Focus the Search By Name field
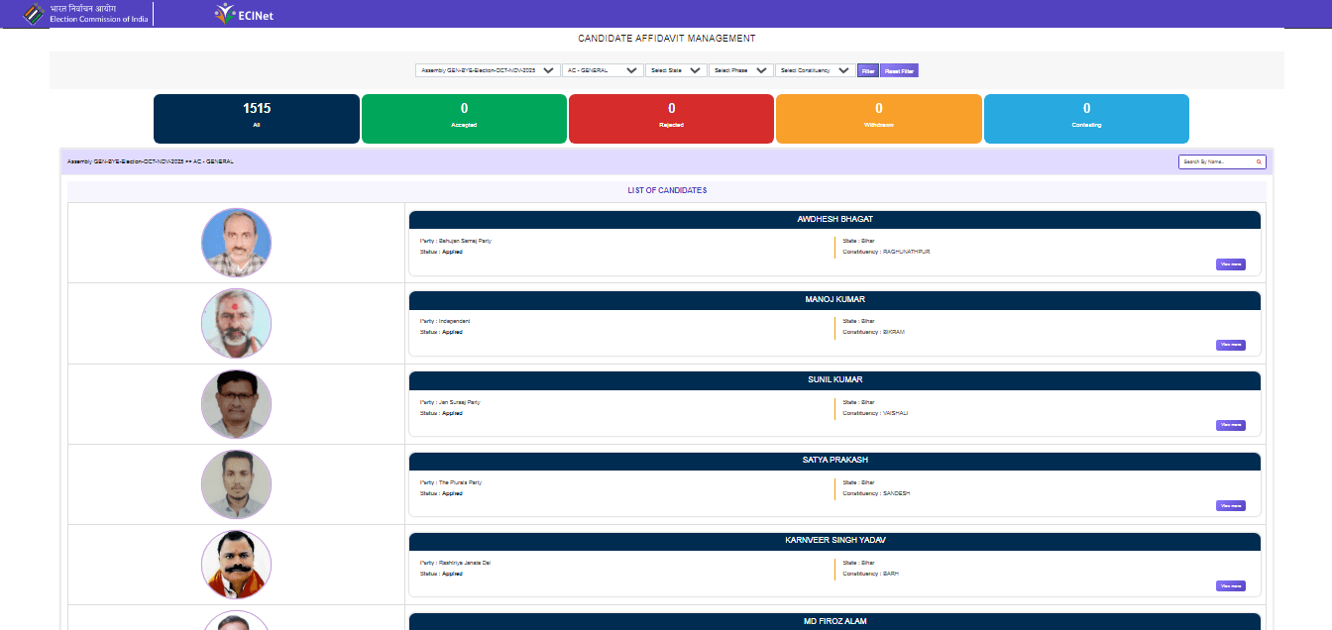 tap(1216, 161)
